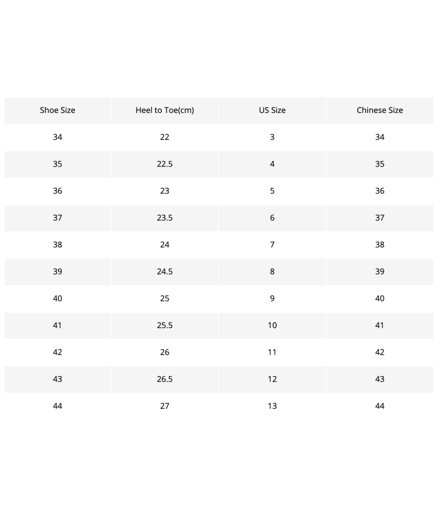The height and width of the screenshot is (511, 441).
Task: Select Chinese size 38 cell
Action: click(380, 244)
